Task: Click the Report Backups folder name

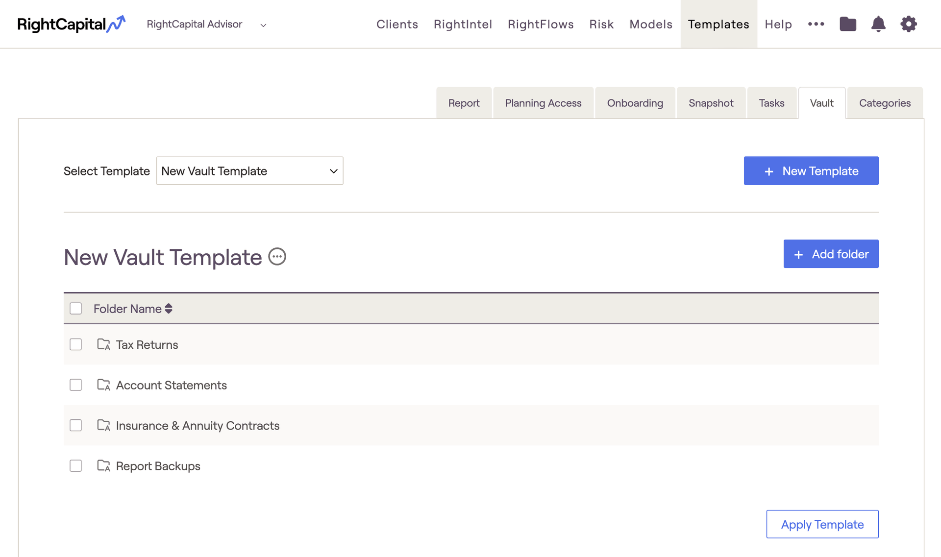Action: 158,466
